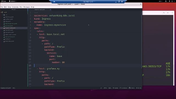Click the 'AGE' column header in terminal
Screen dimensions: 176x99
pos(168,64)
